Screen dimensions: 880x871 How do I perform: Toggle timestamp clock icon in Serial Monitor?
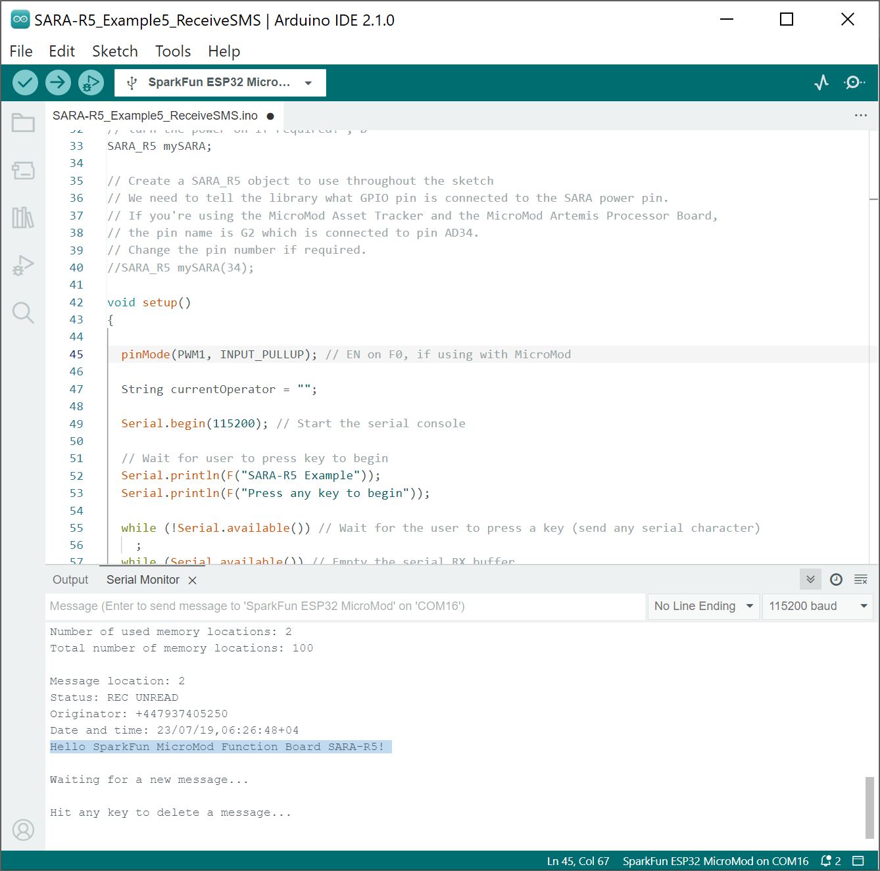836,579
